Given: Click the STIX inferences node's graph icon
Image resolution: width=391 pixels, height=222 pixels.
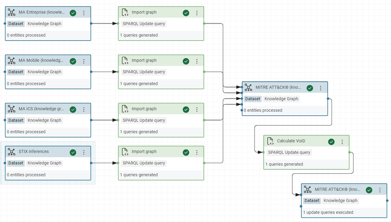Looking at the screenshot, I should coord(12,152).
